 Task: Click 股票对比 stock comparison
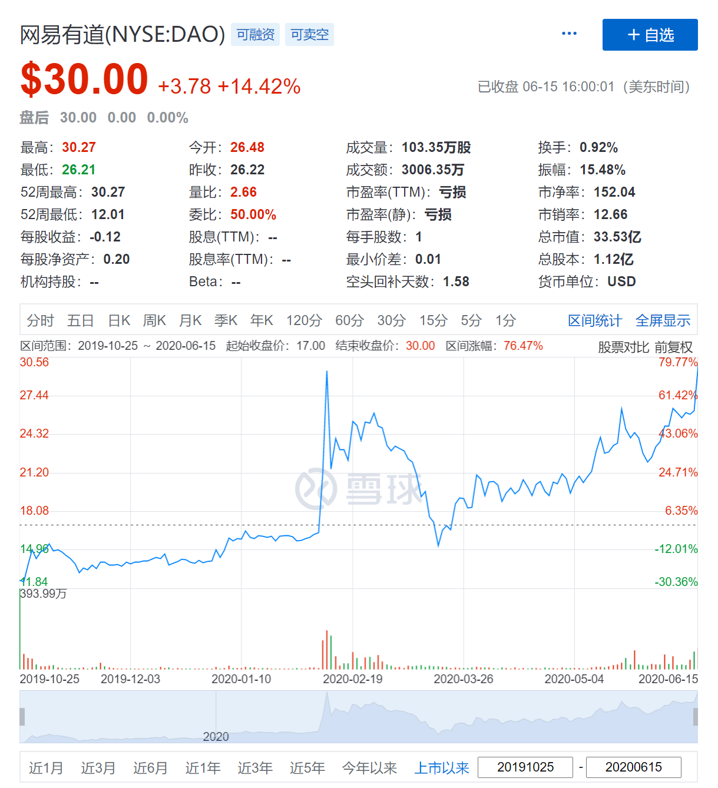(623, 347)
